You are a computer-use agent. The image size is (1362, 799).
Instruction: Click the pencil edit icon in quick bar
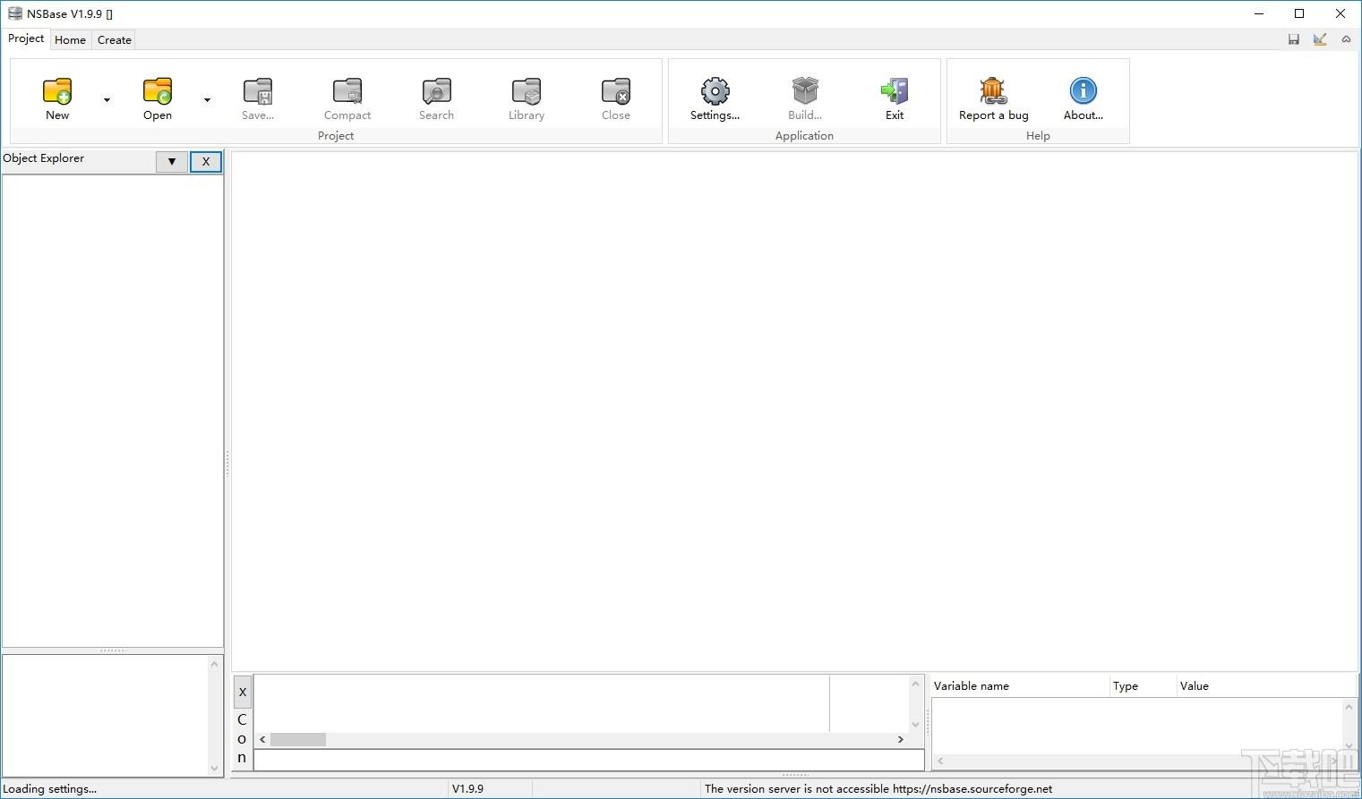[x=1320, y=39]
